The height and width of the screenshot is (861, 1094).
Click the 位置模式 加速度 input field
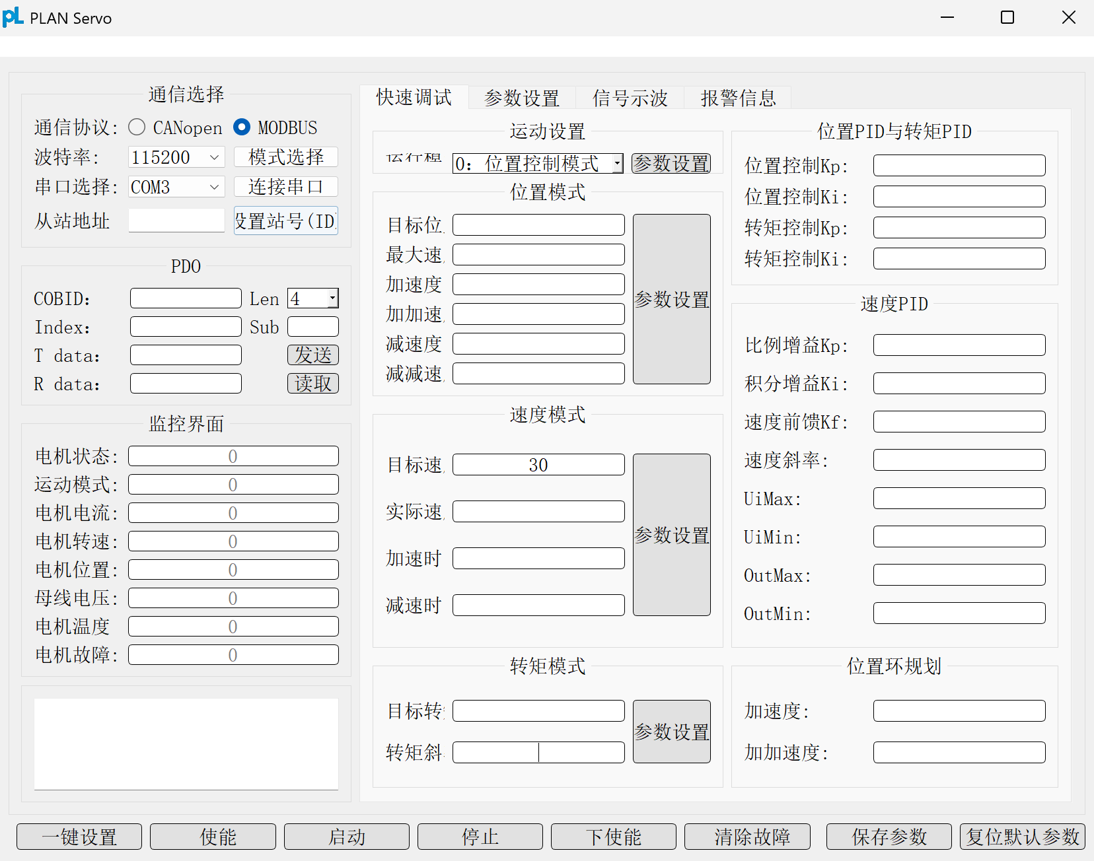538,285
